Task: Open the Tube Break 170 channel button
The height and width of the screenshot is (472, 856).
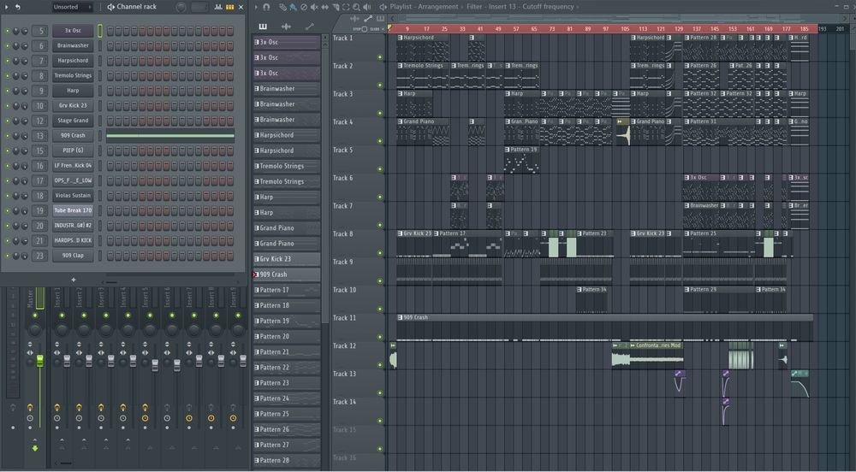Action: coord(73,210)
